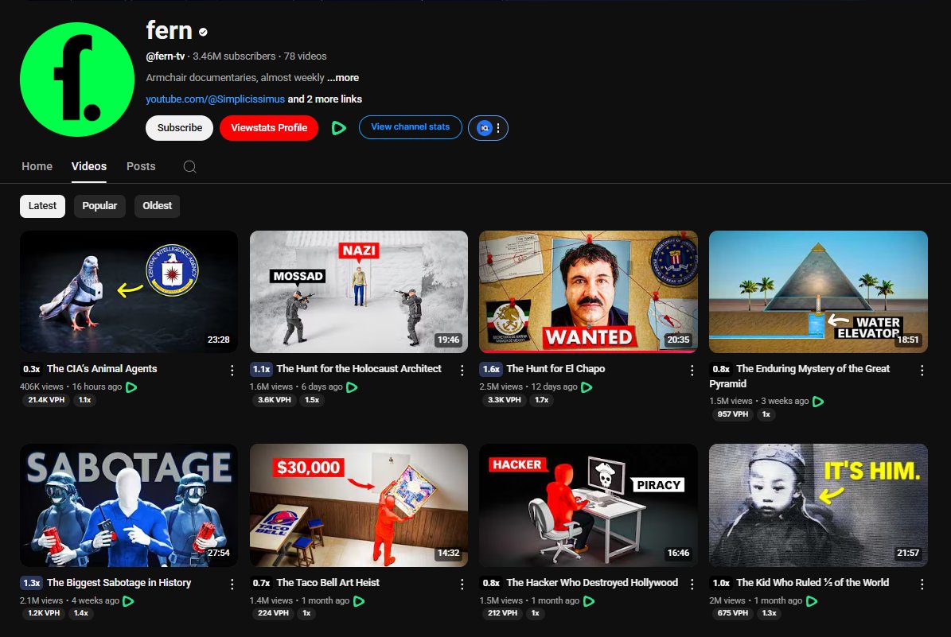Screen dimensions: 951x637
Task: Play the pigeon CIA thumbnail video
Action: coord(129,292)
